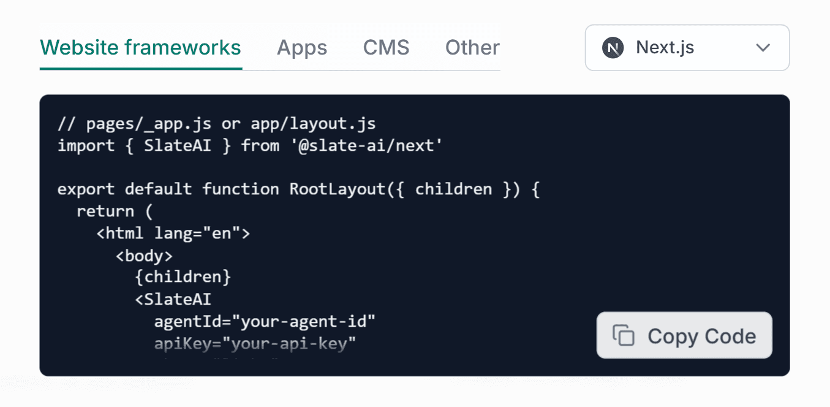Screen dimensions: 830x407
Task: Click the Next.js logo icon
Action: coord(613,48)
